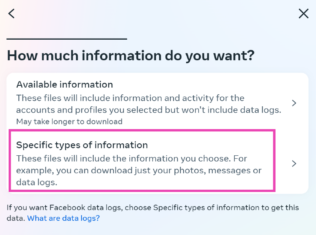316x235 pixels.
Task: Click the "How much information do you want?" heading
Action: pos(130,56)
